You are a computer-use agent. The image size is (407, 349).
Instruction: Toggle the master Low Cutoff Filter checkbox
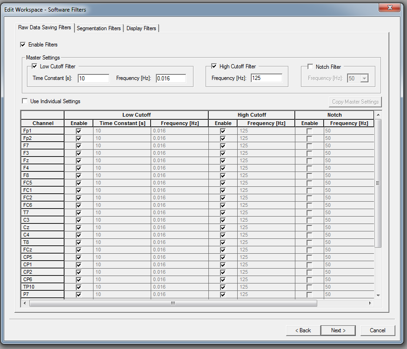click(x=34, y=66)
